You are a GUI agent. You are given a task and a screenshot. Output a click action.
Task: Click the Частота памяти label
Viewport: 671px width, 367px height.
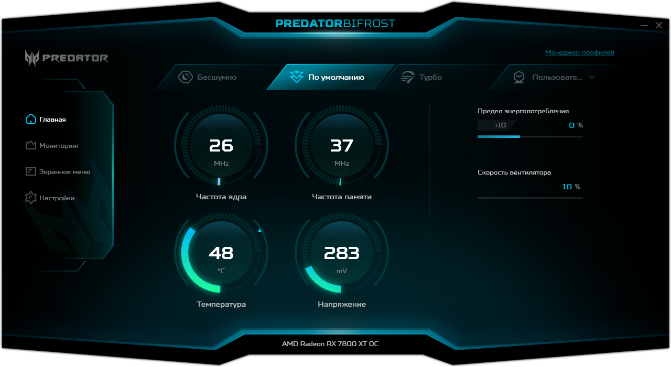pyautogui.click(x=342, y=197)
